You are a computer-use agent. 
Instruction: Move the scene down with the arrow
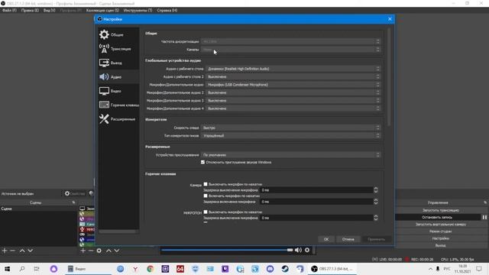point(31,251)
